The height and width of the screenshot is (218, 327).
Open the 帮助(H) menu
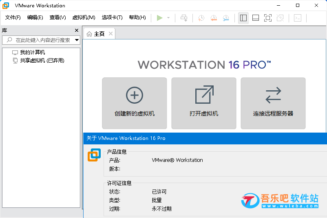pos(137,17)
